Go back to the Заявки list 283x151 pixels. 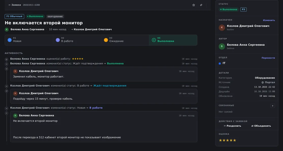click(15, 5)
